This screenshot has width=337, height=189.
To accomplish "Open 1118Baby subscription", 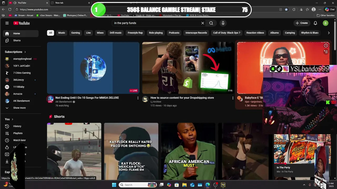I will tap(21, 87).
